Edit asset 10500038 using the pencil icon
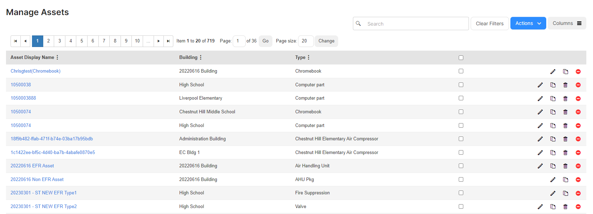Image resolution: width=593 pixels, height=214 pixels. coord(540,85)
